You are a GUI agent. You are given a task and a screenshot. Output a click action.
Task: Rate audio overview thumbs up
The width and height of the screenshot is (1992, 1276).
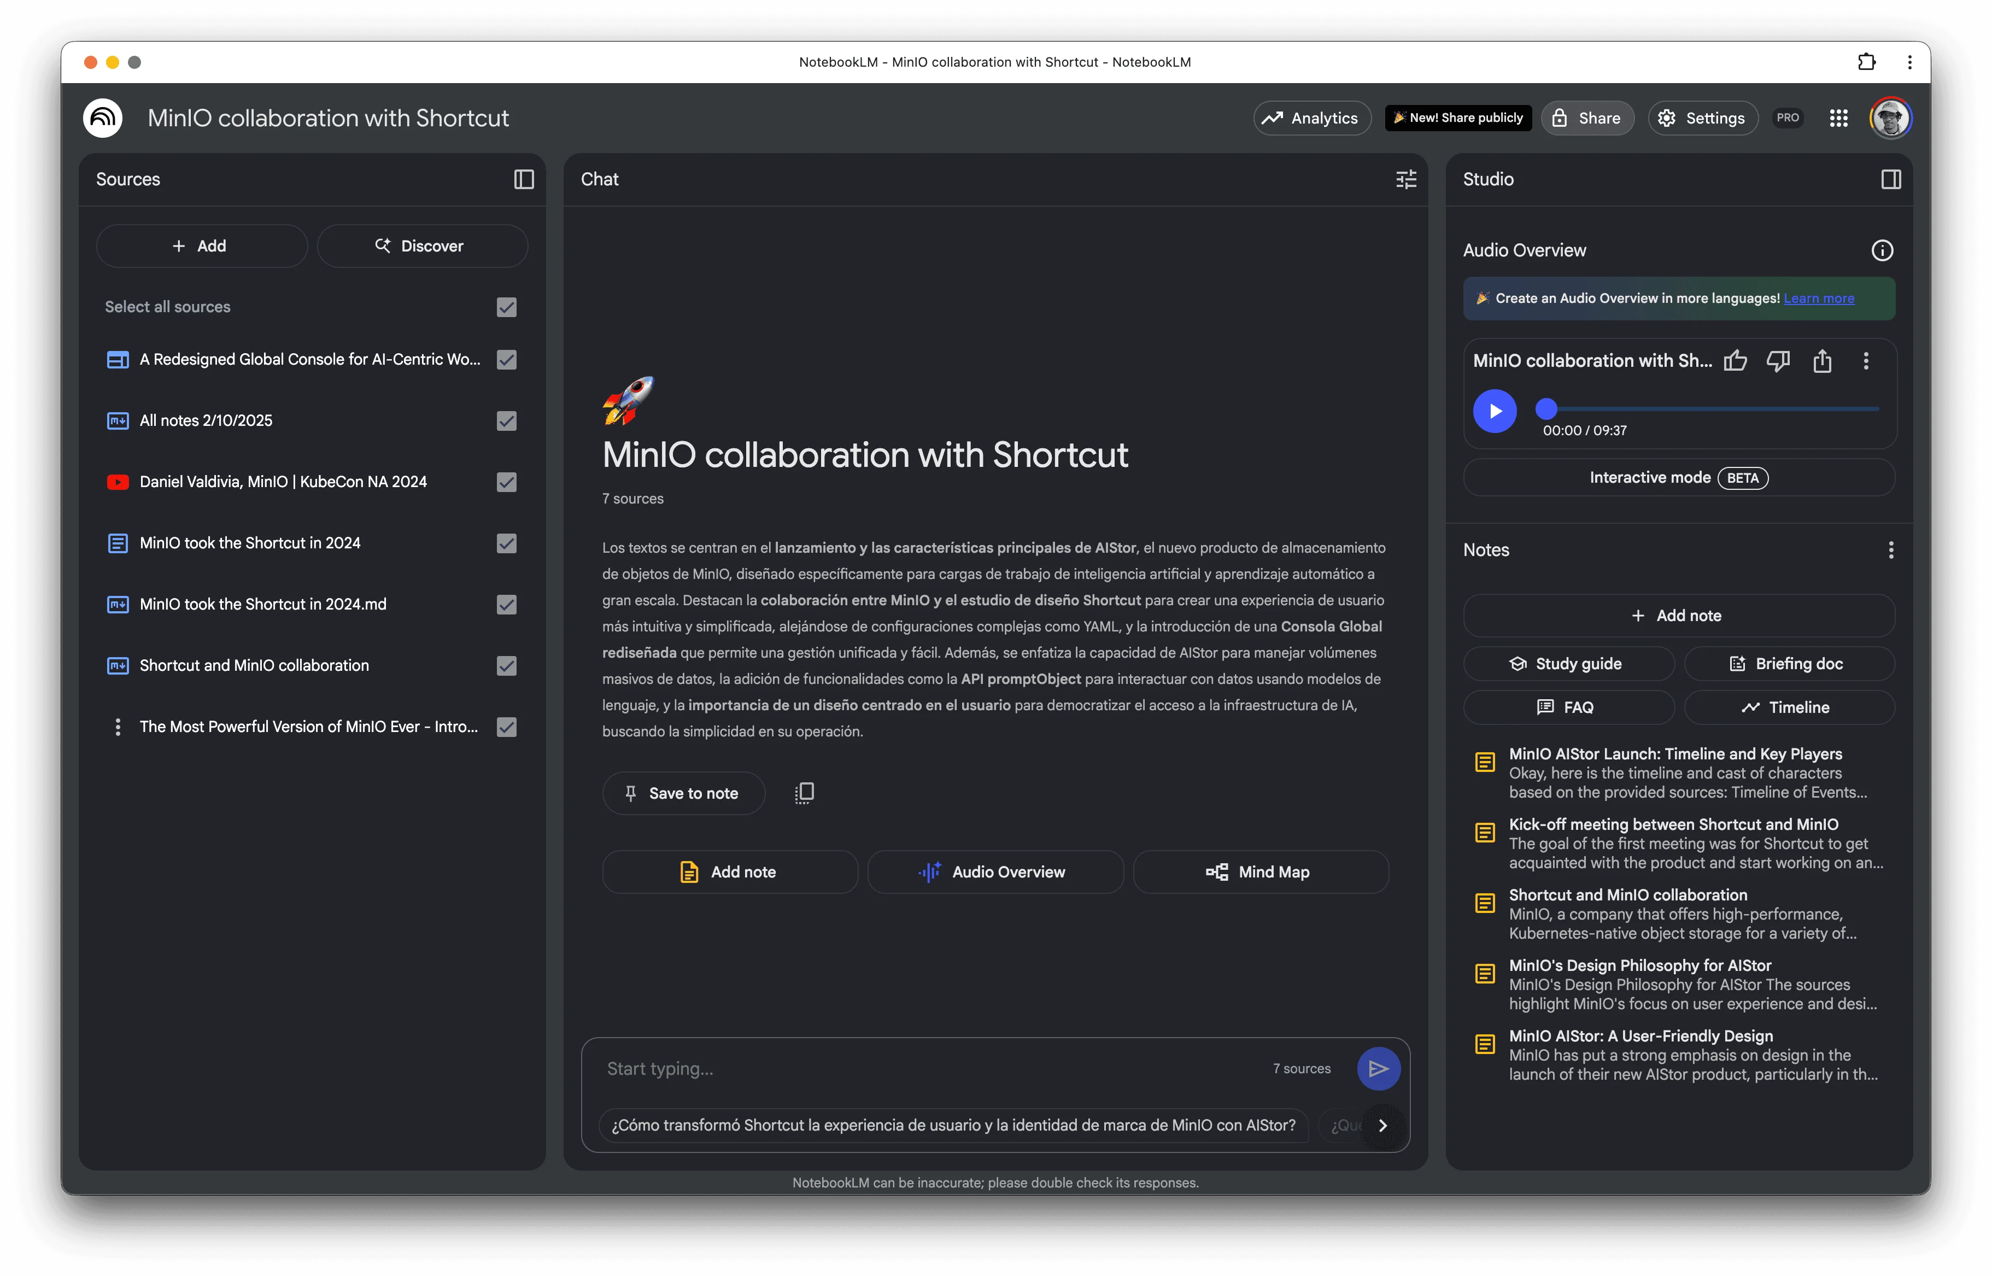[x=1735, y=360]
